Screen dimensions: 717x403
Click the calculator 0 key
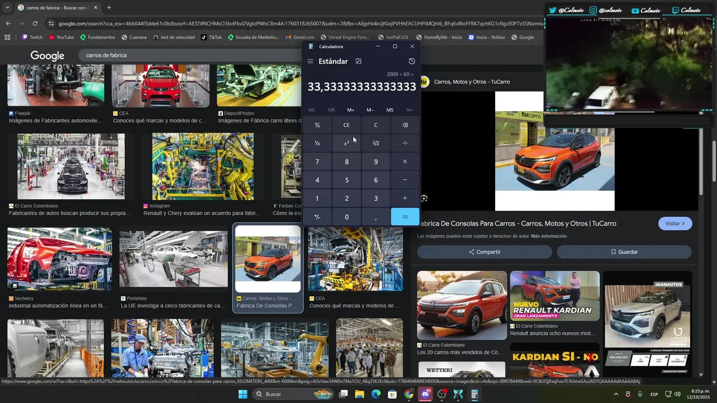pyautogui.click(x=346, y=217)
